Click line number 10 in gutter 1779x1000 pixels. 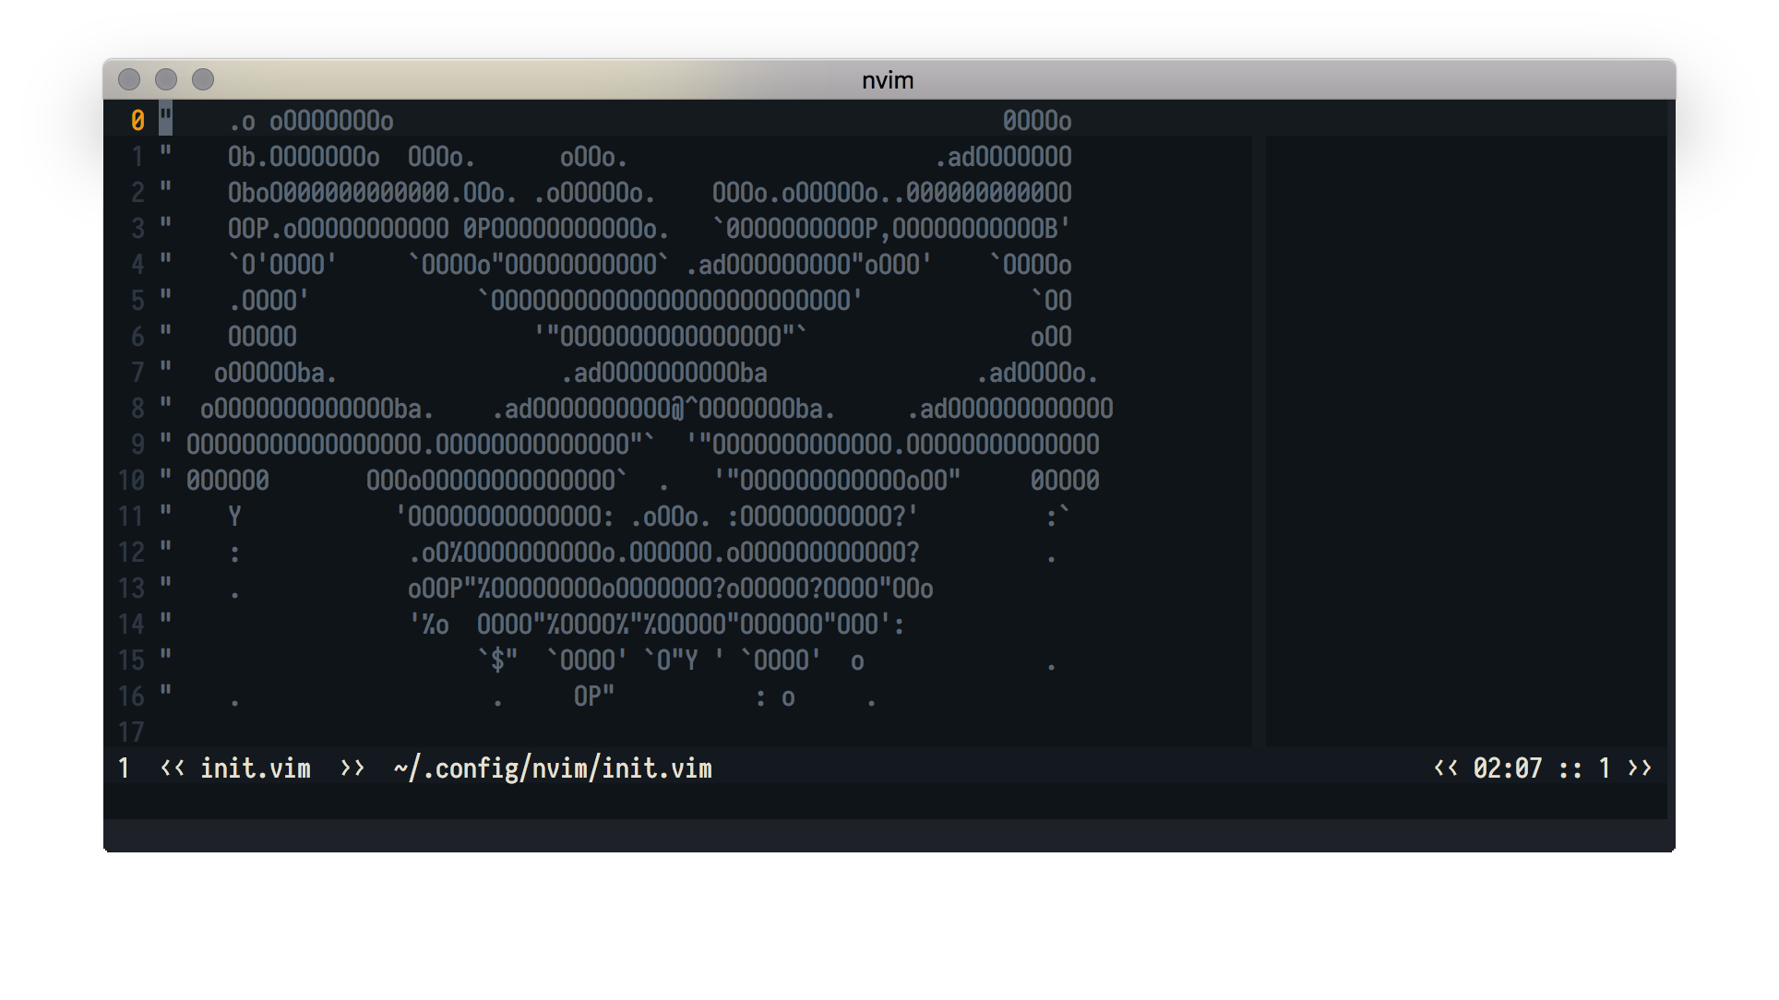(x=132, y=481)
